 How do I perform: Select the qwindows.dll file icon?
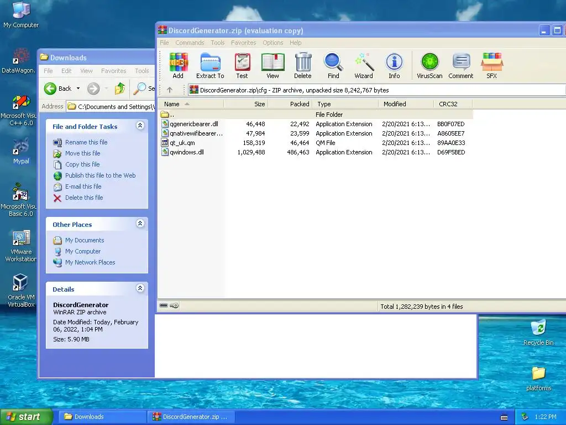coord(165,152)
